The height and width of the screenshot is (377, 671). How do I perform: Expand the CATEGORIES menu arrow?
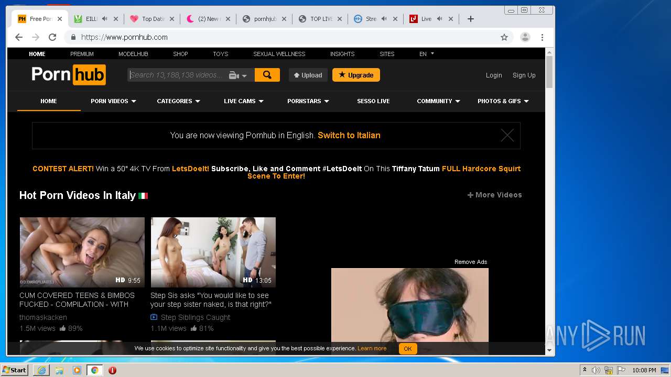pos(198,102)
